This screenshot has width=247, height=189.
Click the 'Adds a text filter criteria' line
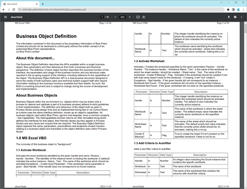(x=152, y=149)
